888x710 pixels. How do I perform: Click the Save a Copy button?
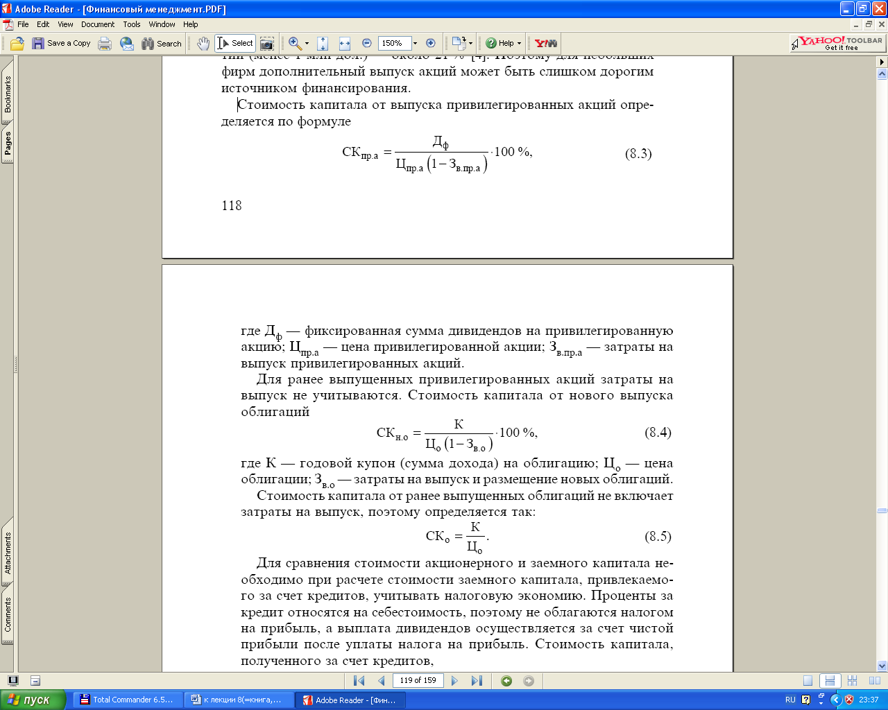[x=62, y=43]
